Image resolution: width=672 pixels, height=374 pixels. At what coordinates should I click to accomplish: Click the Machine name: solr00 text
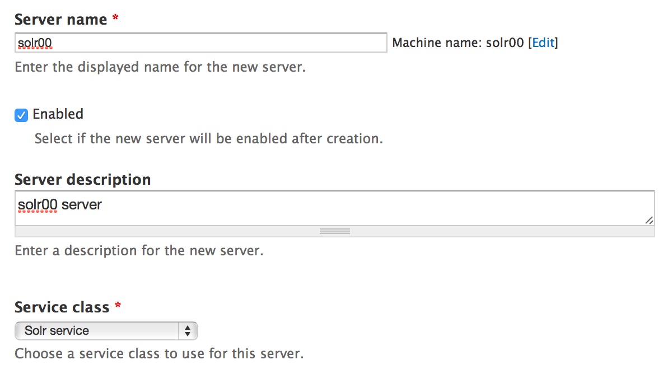(458, 43)
